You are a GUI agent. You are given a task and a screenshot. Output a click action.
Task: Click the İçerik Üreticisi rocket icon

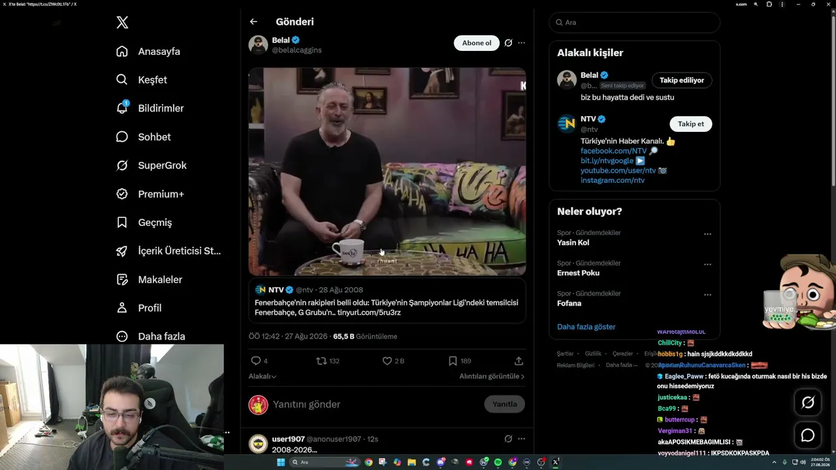click(122, 251)
